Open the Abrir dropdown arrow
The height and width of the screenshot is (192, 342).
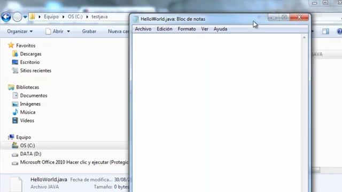click(68, 31)
